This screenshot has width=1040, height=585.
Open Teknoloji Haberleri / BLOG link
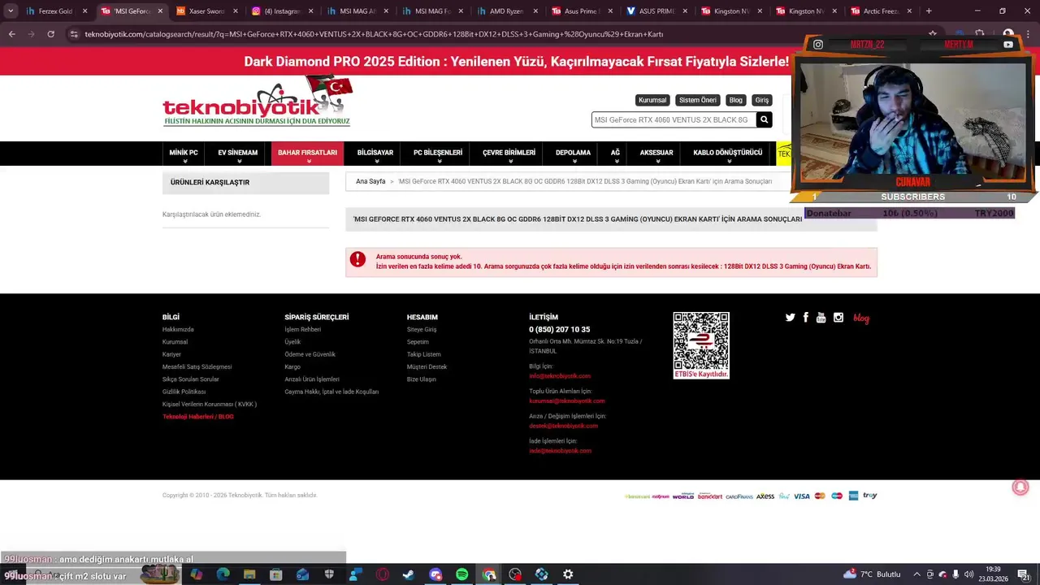[x=197, y=417]
